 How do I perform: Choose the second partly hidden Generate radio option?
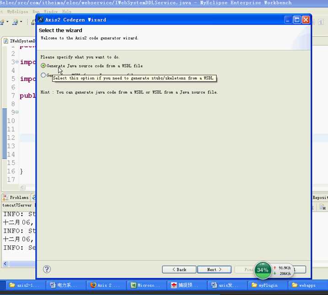[43, 75]
